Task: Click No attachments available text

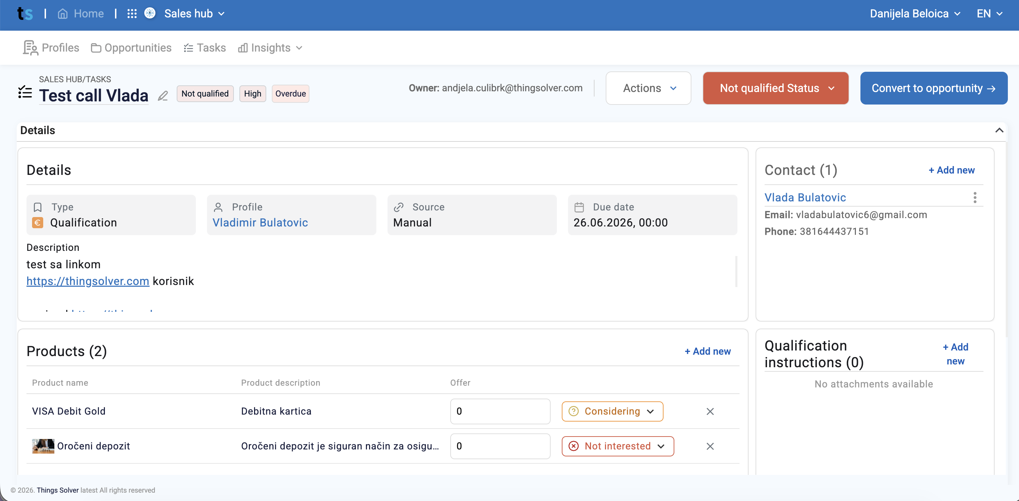Action: [873, 384]
